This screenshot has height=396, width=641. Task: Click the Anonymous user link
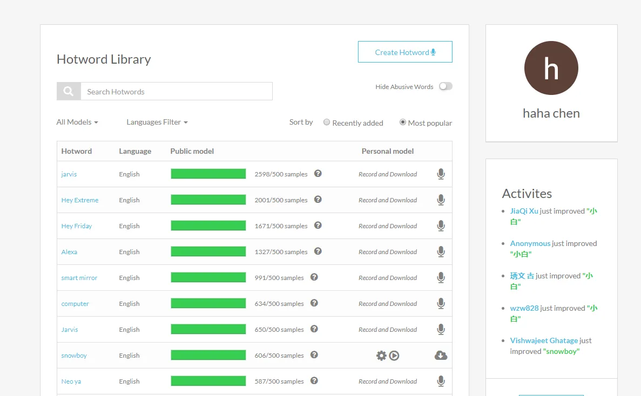tap(530, 243)
